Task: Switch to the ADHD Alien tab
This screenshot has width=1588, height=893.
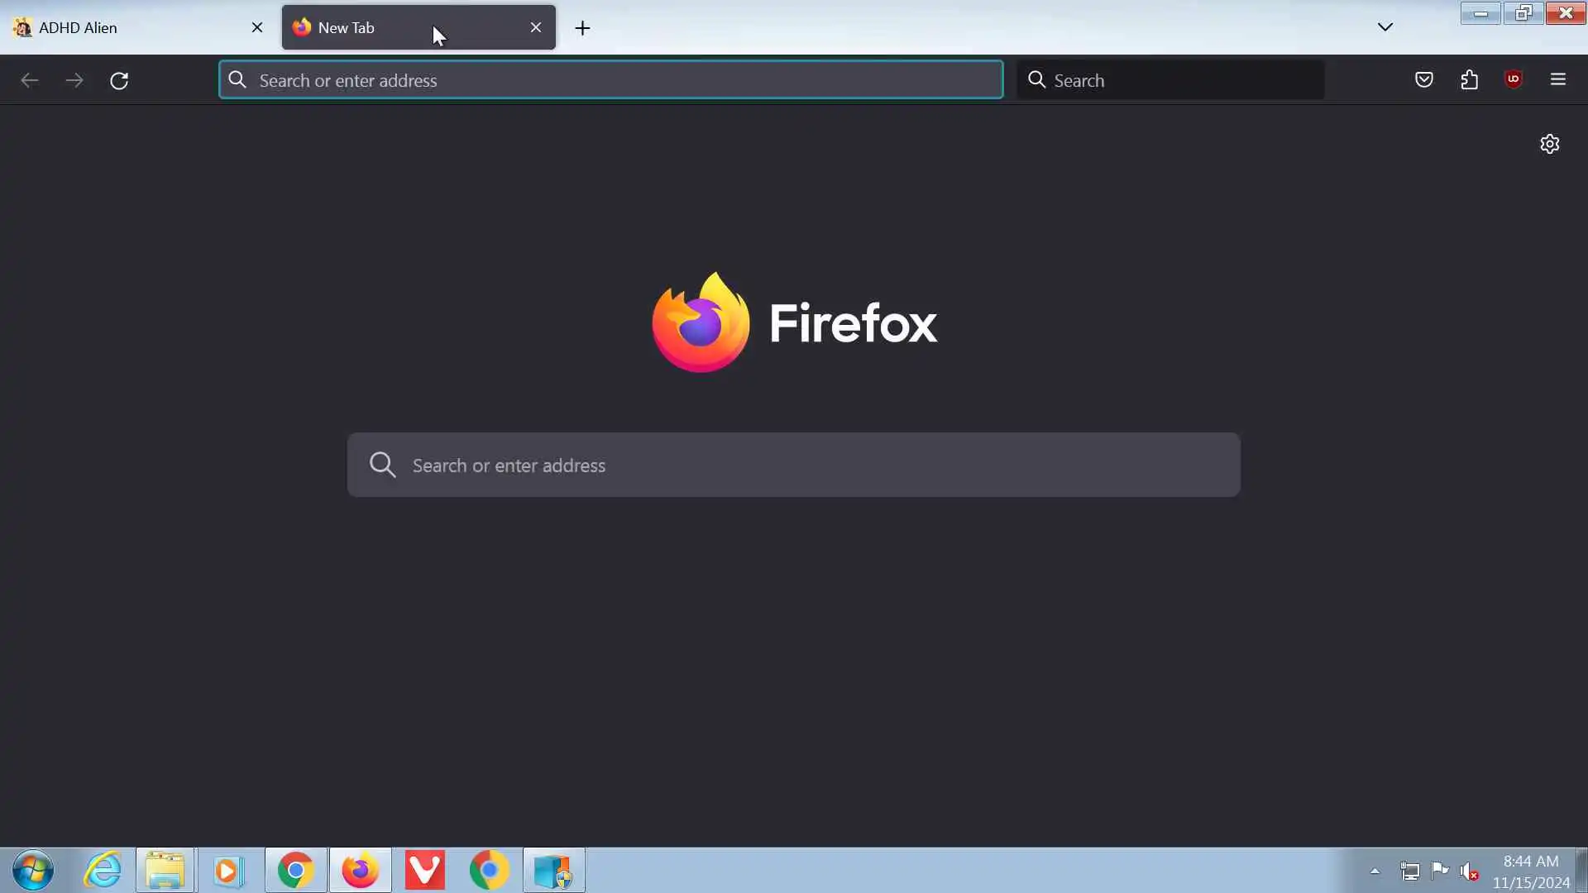Action: click(x=124, y=27)
